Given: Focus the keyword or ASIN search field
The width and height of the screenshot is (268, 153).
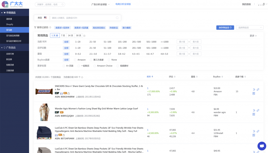Looking at the screenshot, I should [x=83, y=18].
